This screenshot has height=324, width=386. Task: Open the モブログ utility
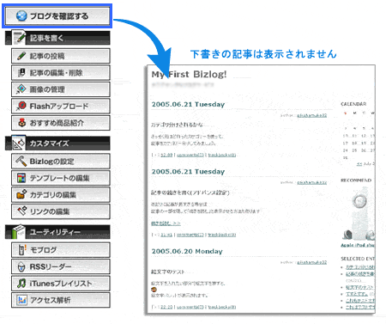tap(61, 250)
